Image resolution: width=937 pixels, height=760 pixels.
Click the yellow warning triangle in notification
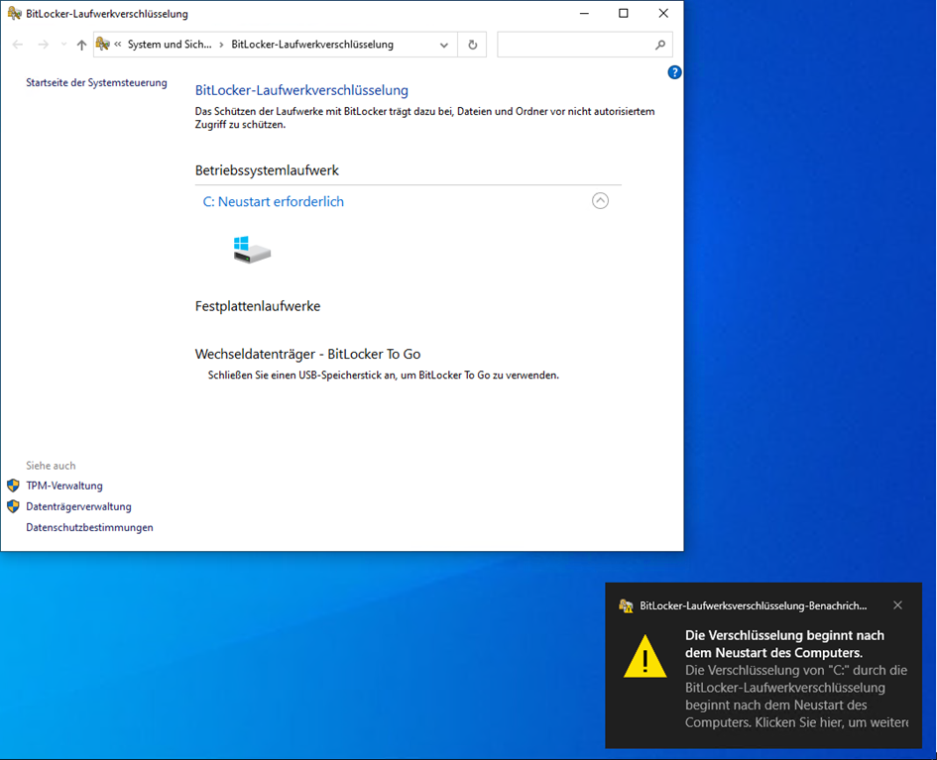(644, 656)
